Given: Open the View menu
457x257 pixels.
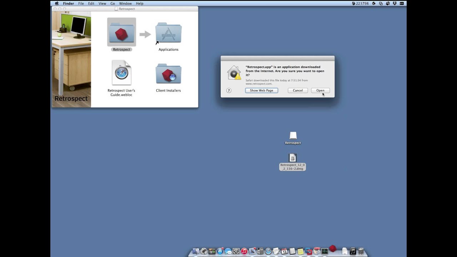Looking at the screenshot, I should [102, 3].
